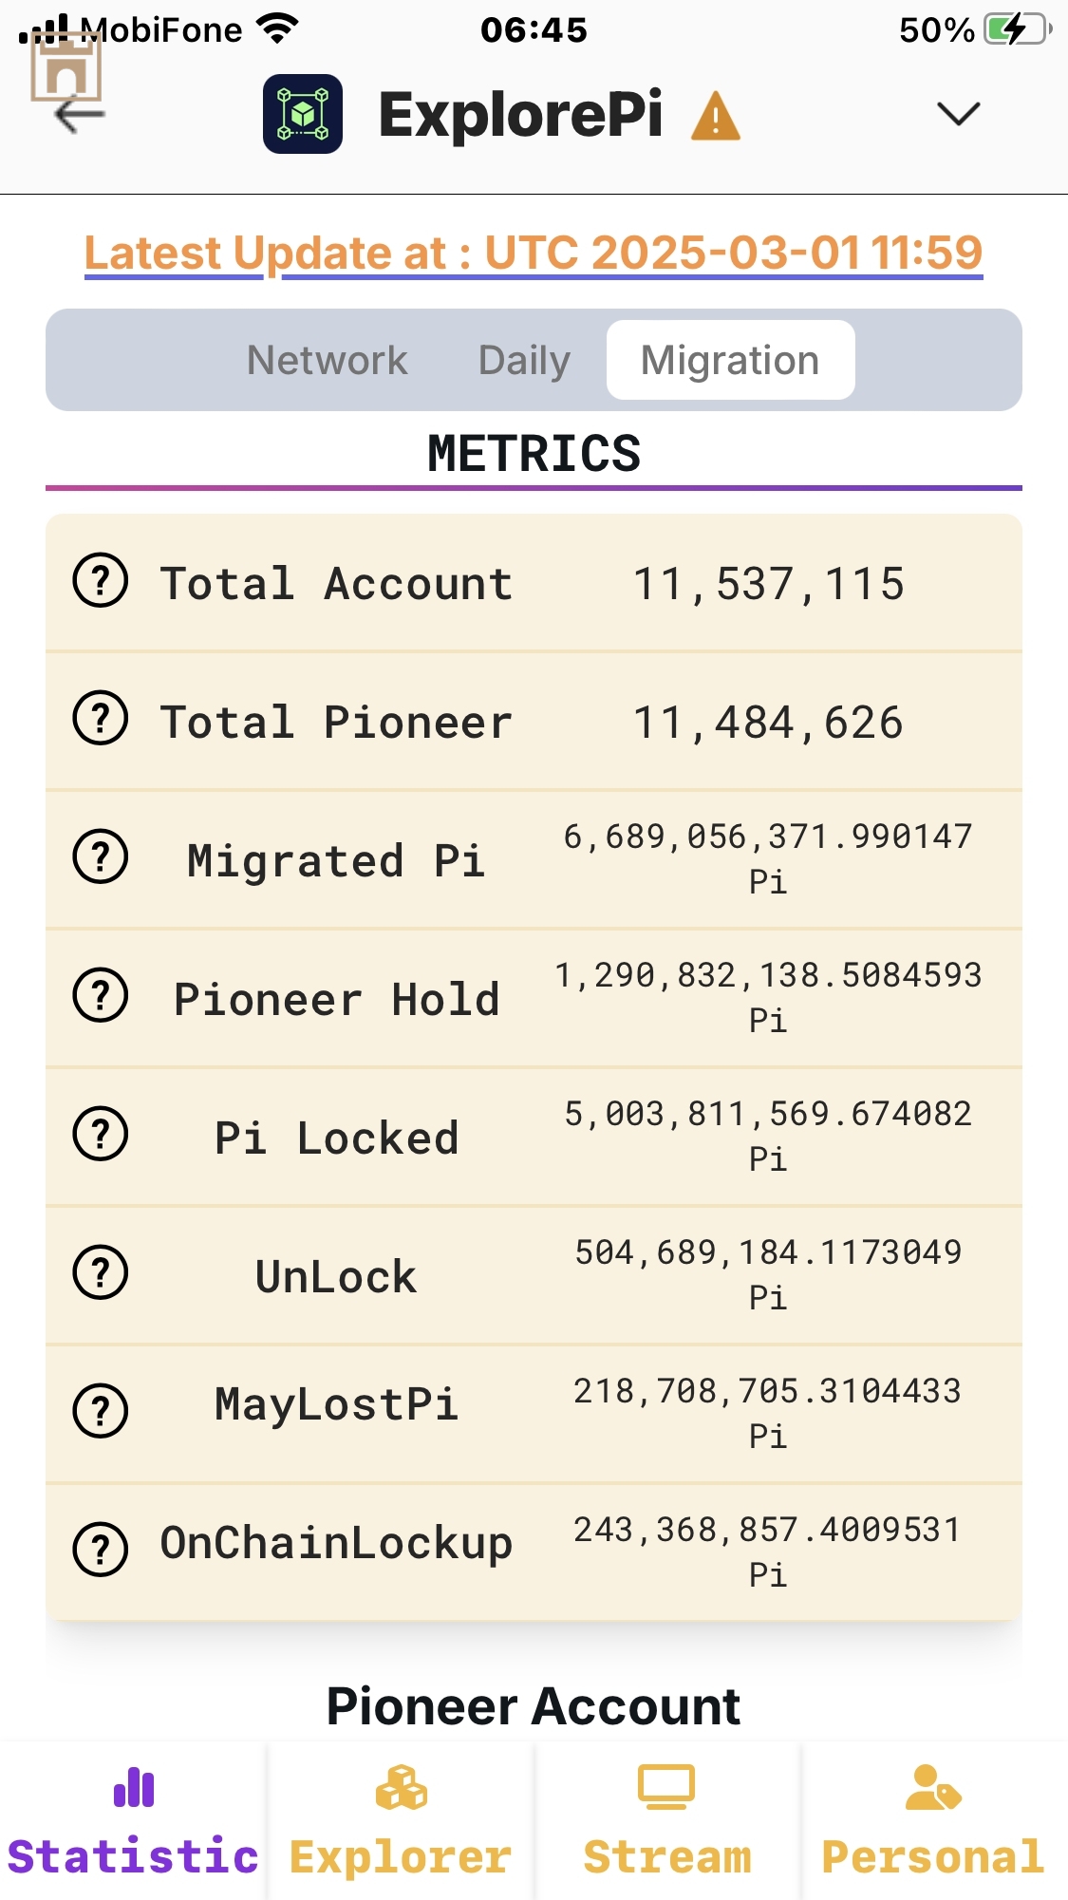Expand the header chevron dropdown
The height and width of the screenshot is (1900, 1068).
pyautogui.click(x=958, y=114)
